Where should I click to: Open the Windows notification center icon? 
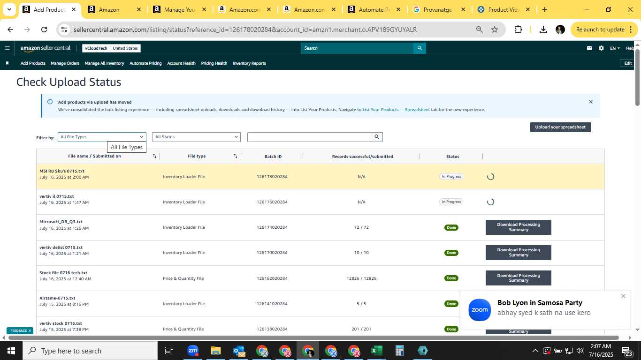tap(626, 351)
